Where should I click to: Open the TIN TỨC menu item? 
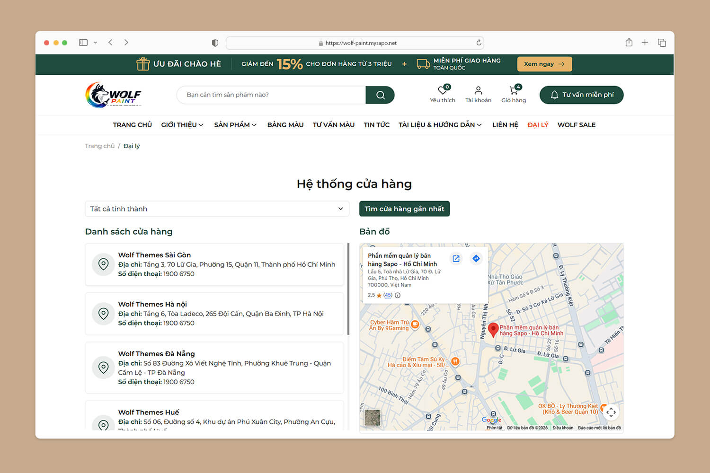376,125
